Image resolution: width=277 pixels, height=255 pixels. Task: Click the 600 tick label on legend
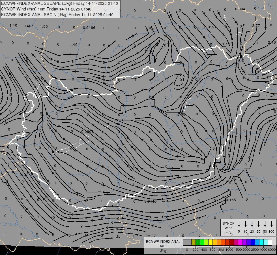[212, 250]
